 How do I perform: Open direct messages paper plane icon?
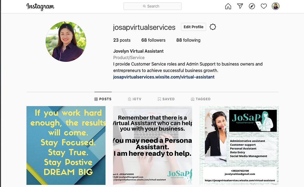240,6
